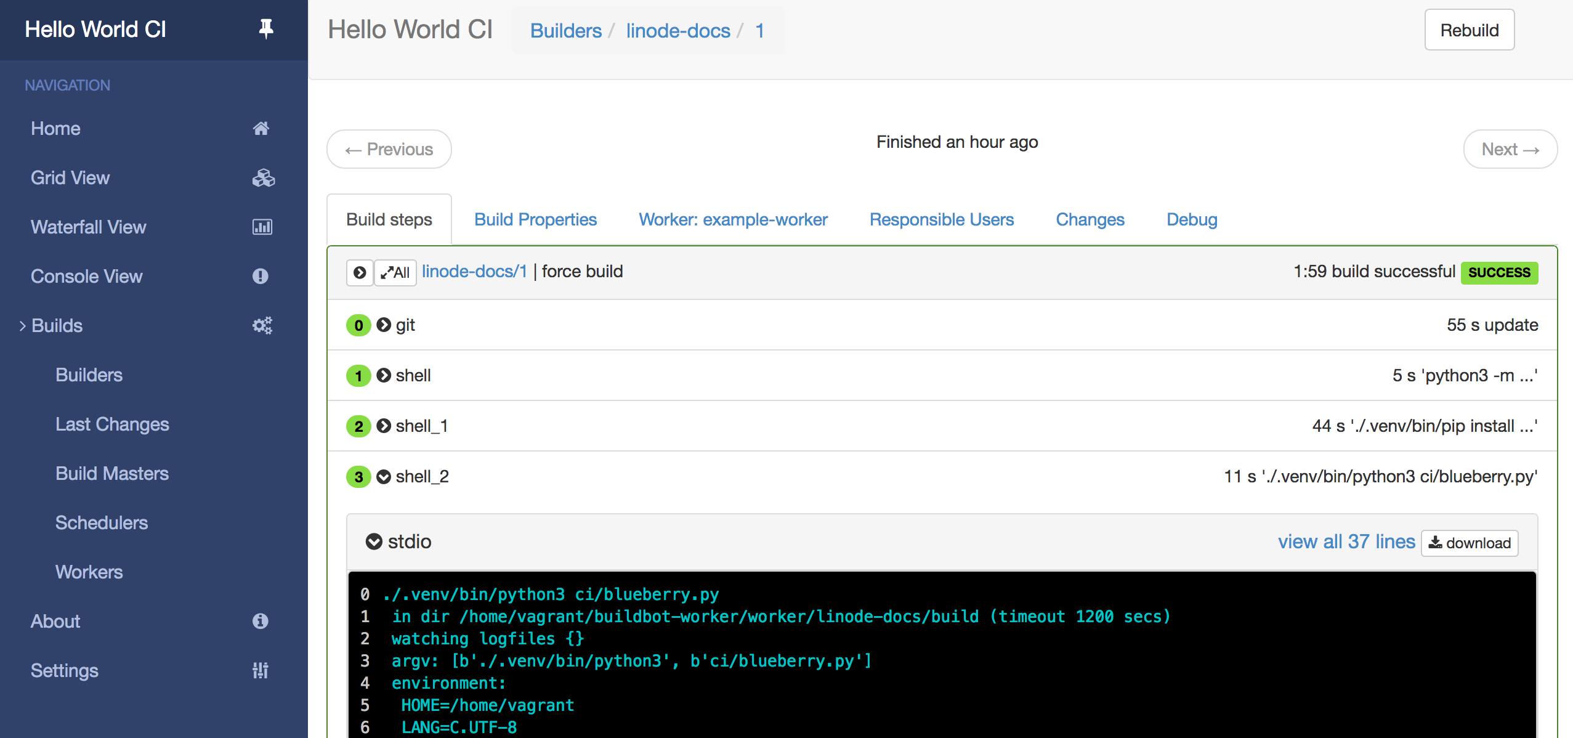Screen dimensions: 1573x738
Task: View all 37 lines of stdio output
Action: click(1346, 541)
